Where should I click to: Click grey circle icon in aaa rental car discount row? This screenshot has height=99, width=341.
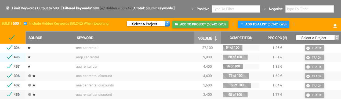pyautogui.click(x=30, y=94)
